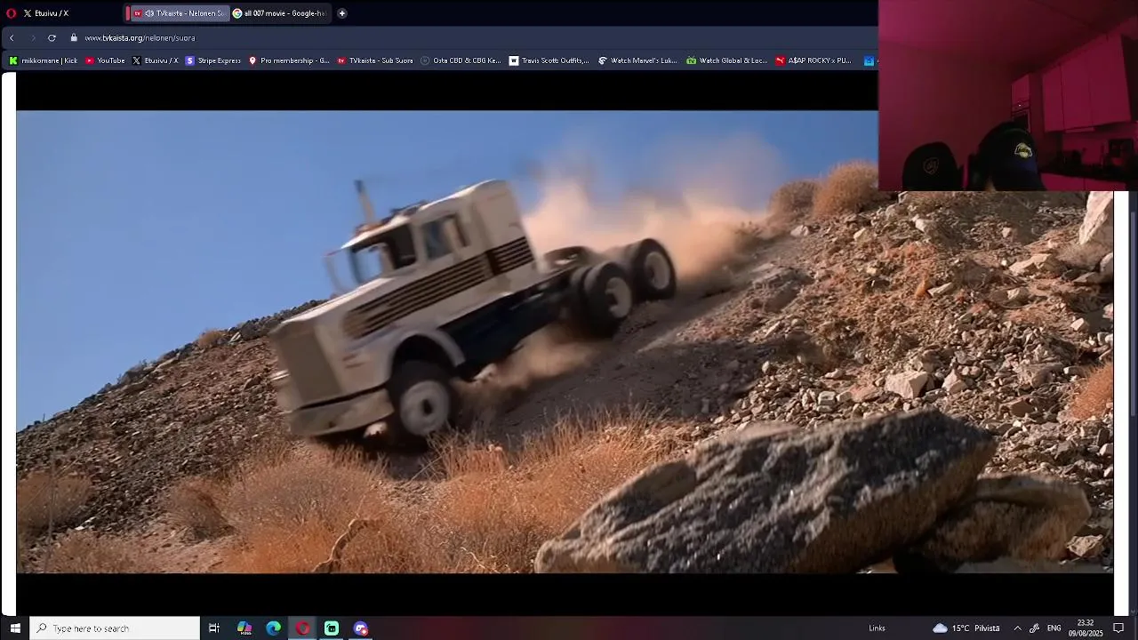Screen dimensions: 1138x640
Task: Open the green taskbar app icon
Action: (x=332, y=628)
